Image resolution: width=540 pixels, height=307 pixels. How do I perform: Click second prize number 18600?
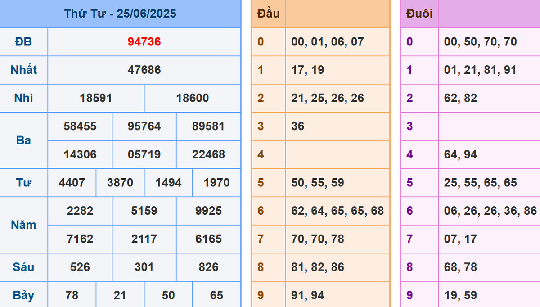(x=193, y=98)
